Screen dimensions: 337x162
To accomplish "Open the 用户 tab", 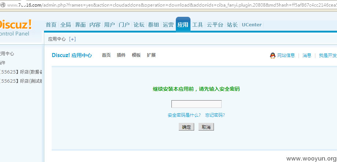I will click(x=110, y=25).
